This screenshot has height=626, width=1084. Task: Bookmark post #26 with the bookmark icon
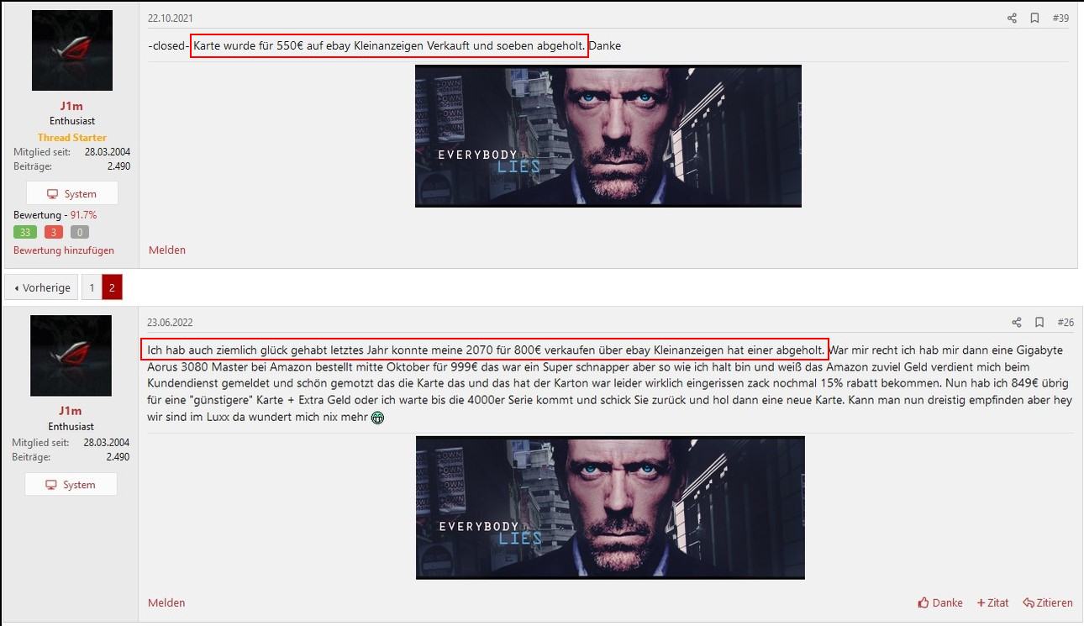1039,322
